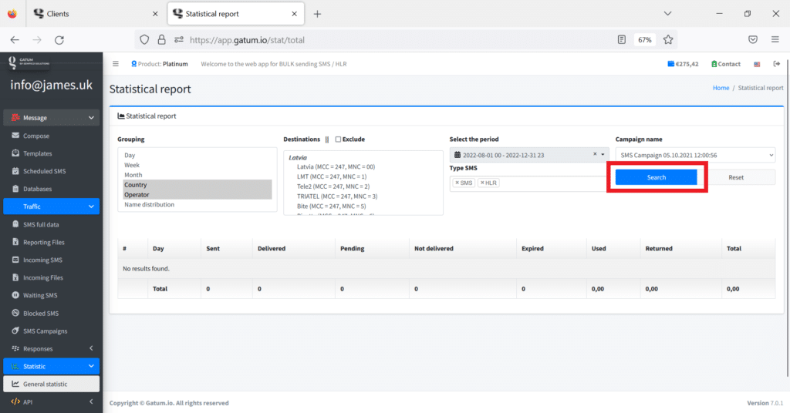Click the €275,42 balance indicator
The image size is (790, 413).
point(683,64)
